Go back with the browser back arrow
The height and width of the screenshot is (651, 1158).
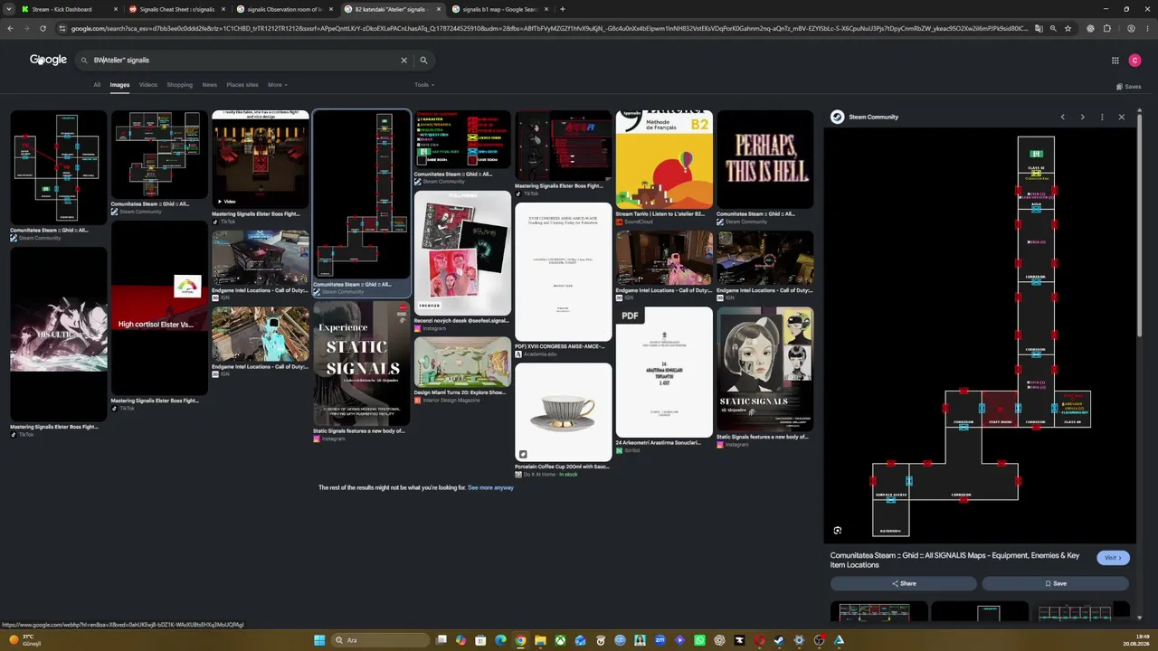click(x=10, y=29)
